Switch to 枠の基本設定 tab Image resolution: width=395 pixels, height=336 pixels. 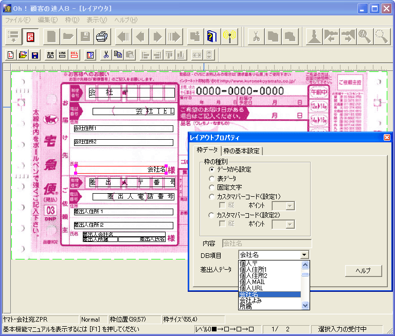[242, 151]
